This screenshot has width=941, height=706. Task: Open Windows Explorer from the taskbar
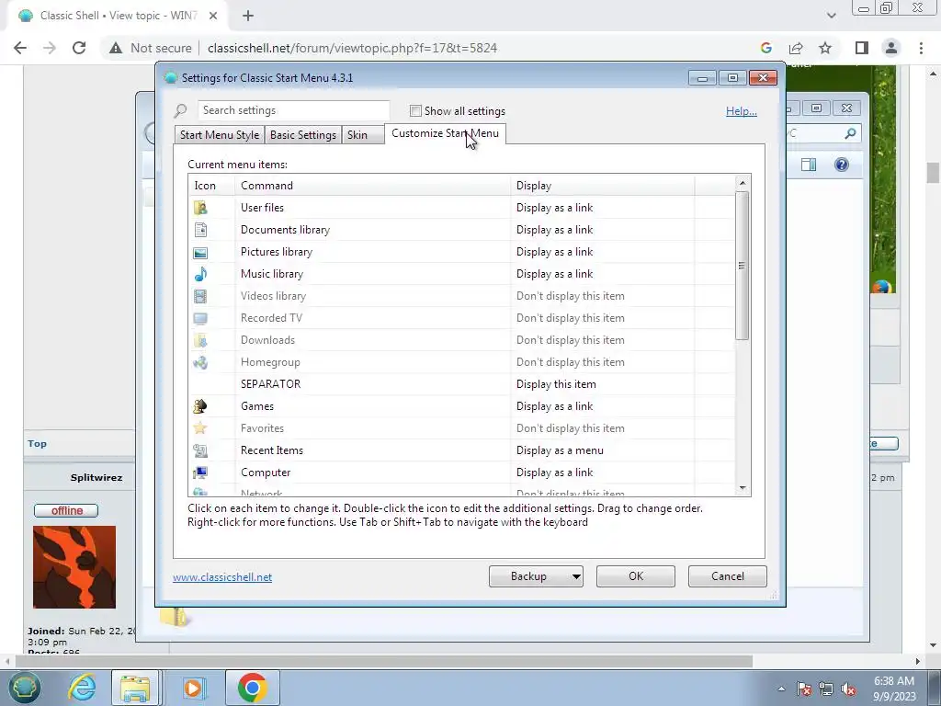point(135,688)
